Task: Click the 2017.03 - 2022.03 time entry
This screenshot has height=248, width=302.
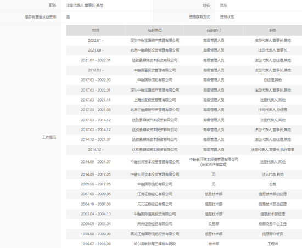Action: 96,80
